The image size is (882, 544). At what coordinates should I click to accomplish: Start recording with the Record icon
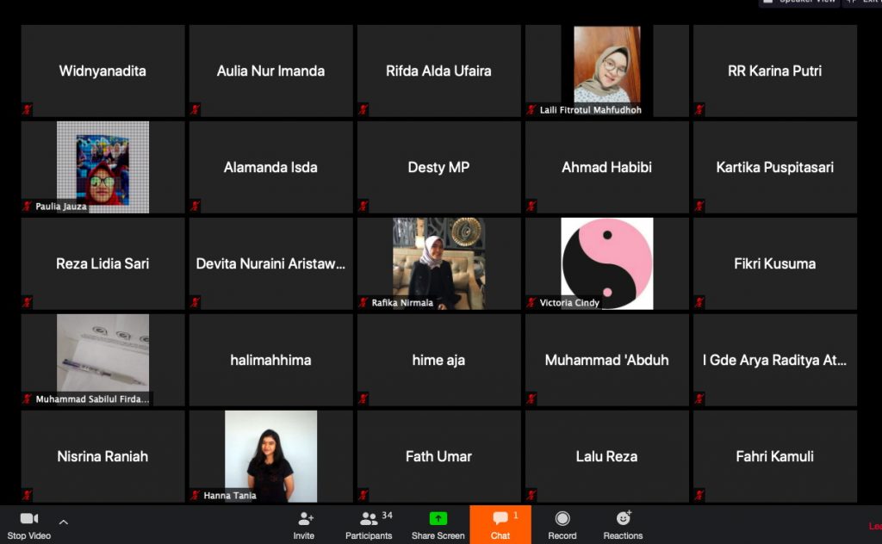pyautogui.click(x=562, y=519)
